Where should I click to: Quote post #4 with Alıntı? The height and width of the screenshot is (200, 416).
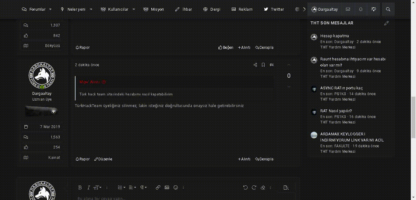[244, 159]
